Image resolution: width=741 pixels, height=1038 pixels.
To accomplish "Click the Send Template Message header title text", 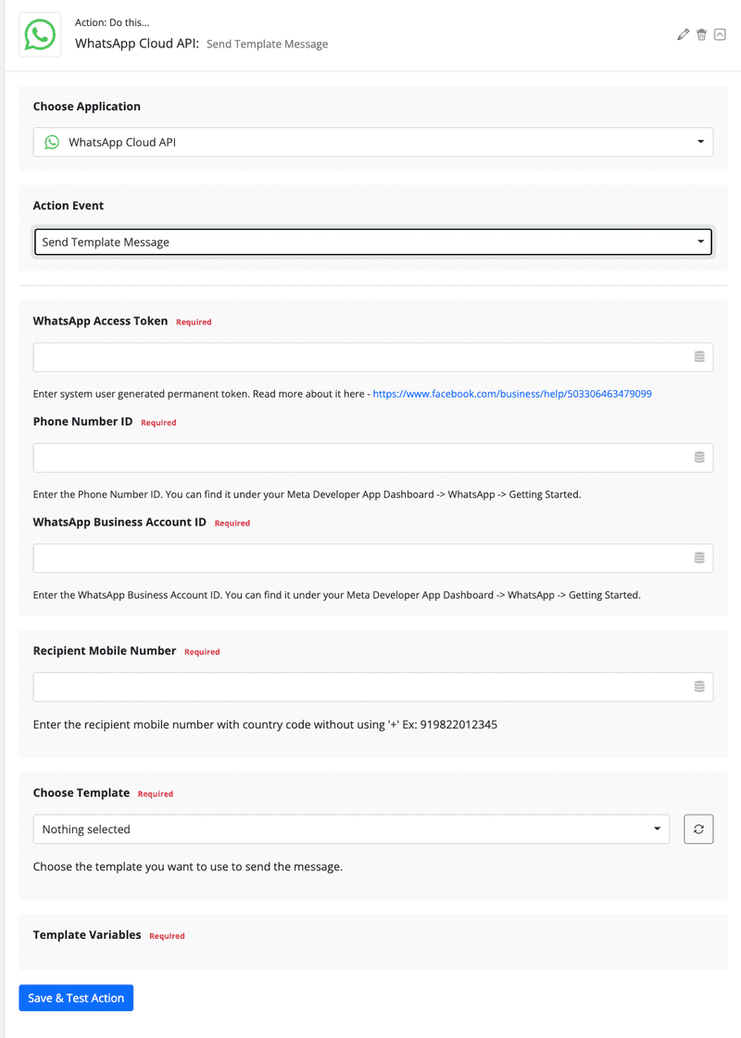I will click(x=268, y=44).
